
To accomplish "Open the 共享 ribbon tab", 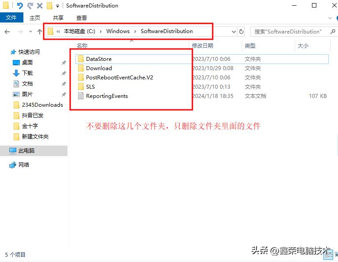I will point(58,18).
